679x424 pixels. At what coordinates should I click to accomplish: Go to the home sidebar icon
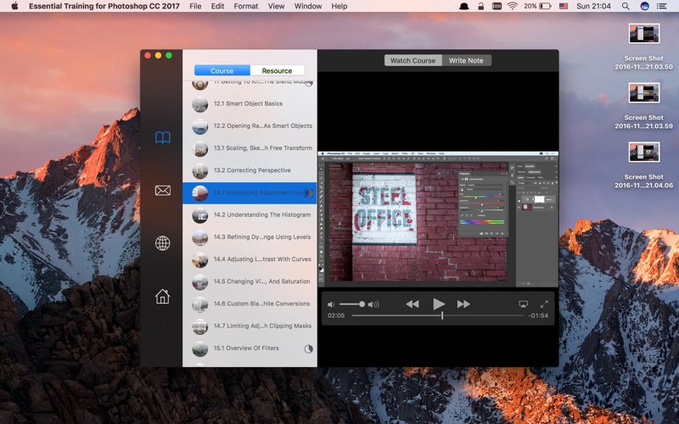pyautogui.click(x=163, y=296)
